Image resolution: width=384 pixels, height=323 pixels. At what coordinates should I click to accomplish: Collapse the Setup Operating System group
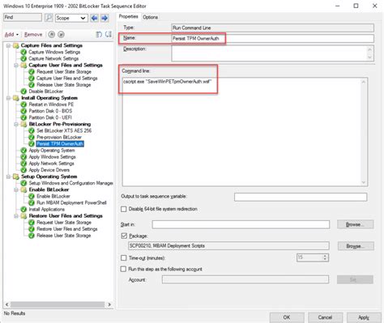click(9, 176)
